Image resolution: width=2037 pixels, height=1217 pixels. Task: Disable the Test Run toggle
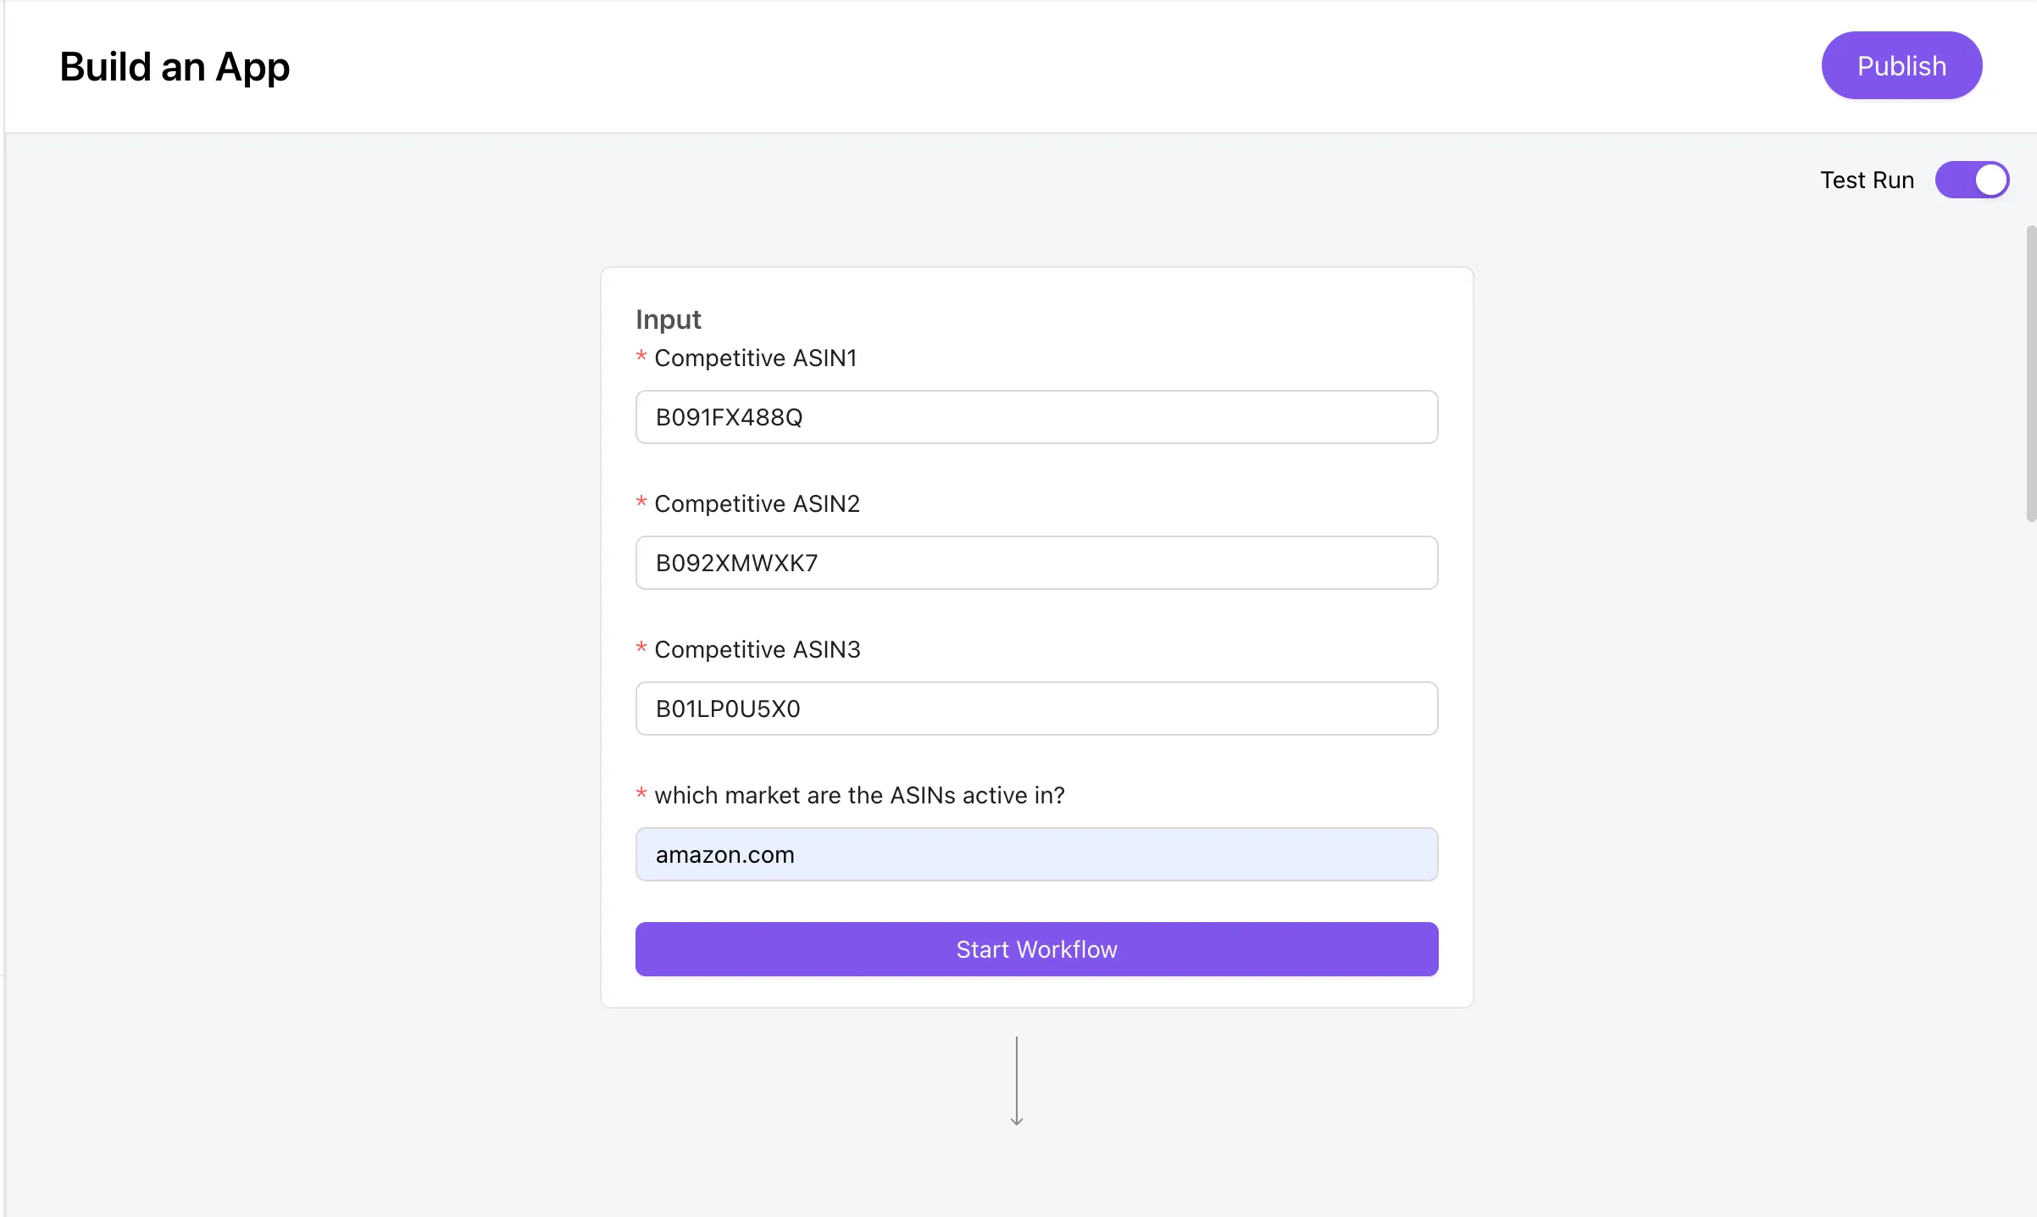coord(1972,180)
